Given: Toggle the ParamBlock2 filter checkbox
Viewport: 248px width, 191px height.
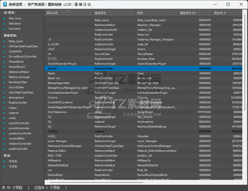Looking at the screenshot, I should point(5,67).
